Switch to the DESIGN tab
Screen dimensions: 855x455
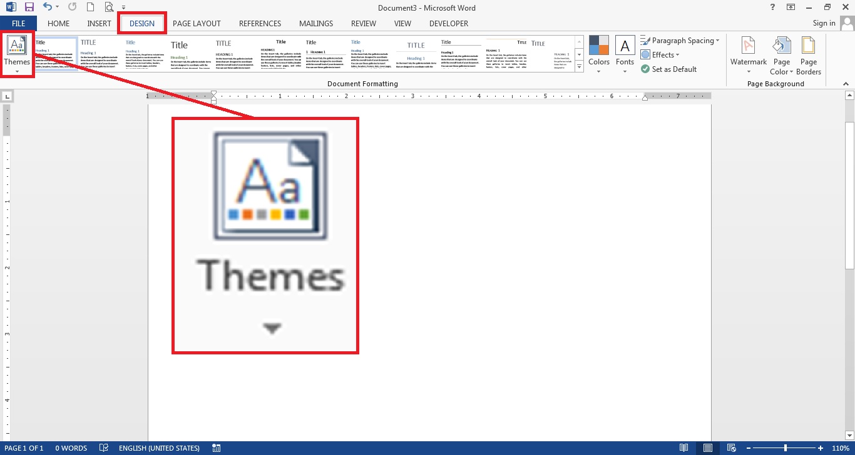point(141,23)
